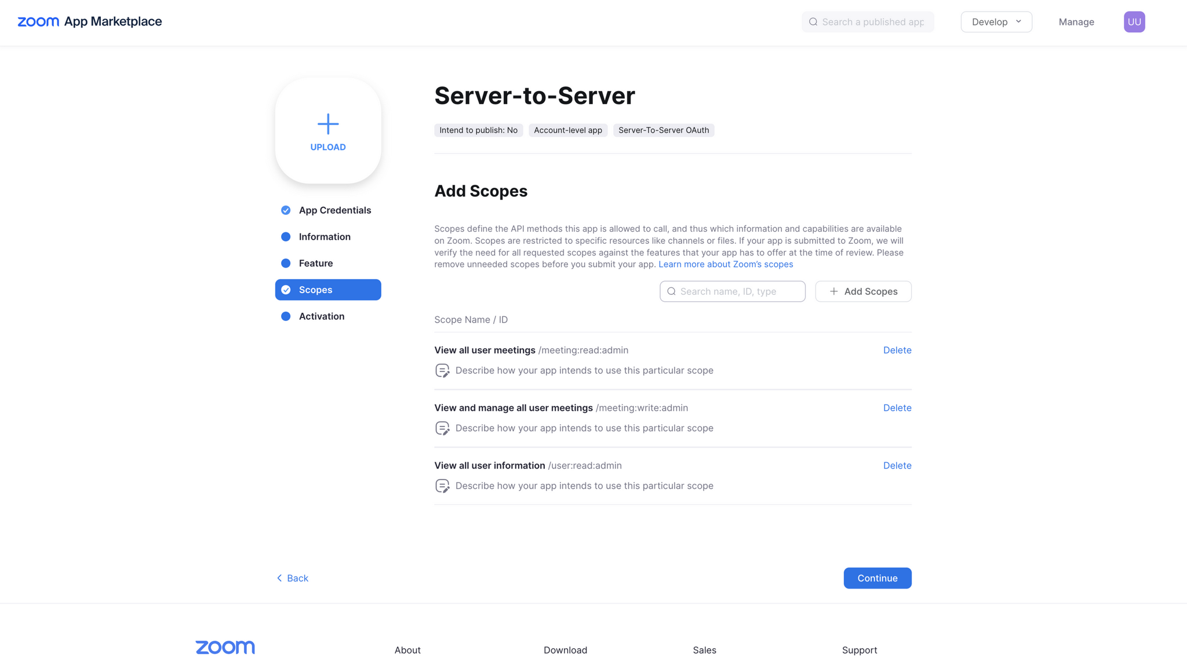Image resolution: width=1187 pixels, height=665 pixels.
Task: Click magnifier icon in scope search field
Action: (x=671, y=291)
